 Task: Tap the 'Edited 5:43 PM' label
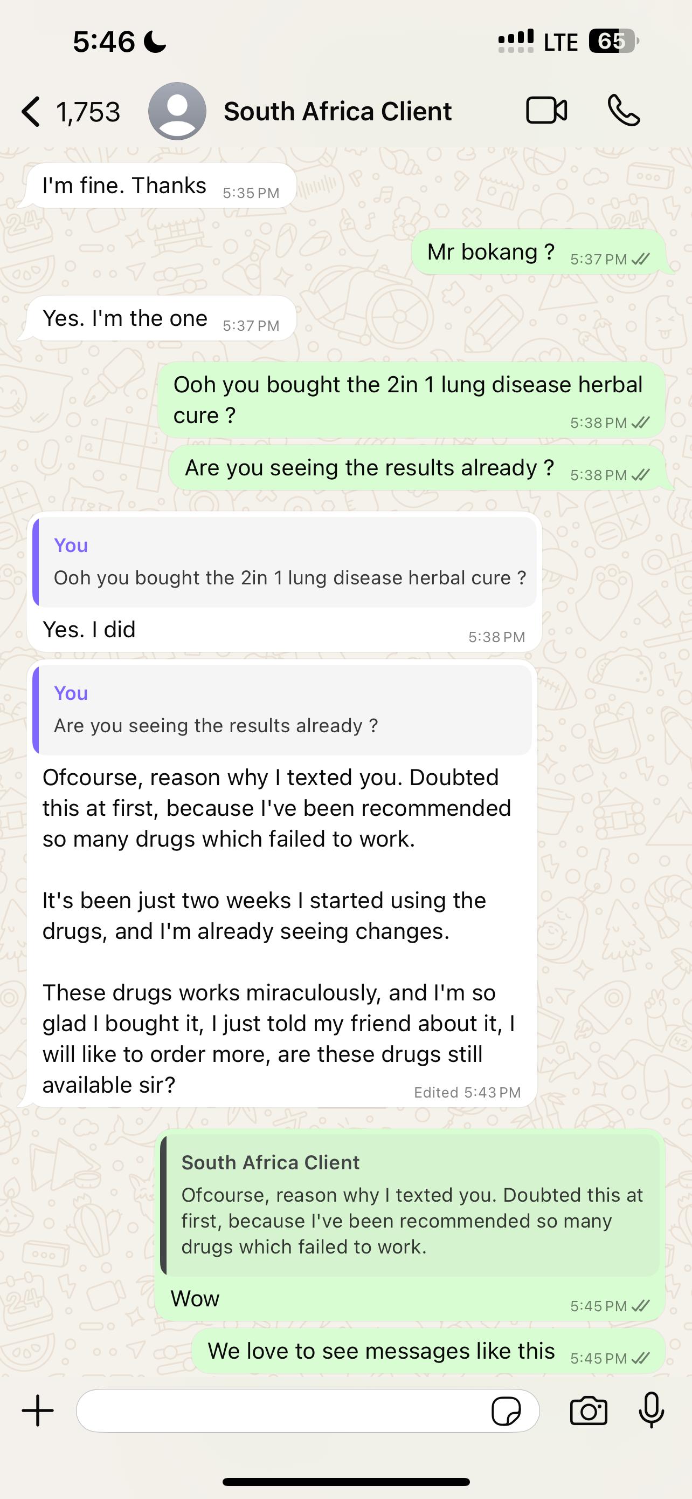pos(467,1092)
